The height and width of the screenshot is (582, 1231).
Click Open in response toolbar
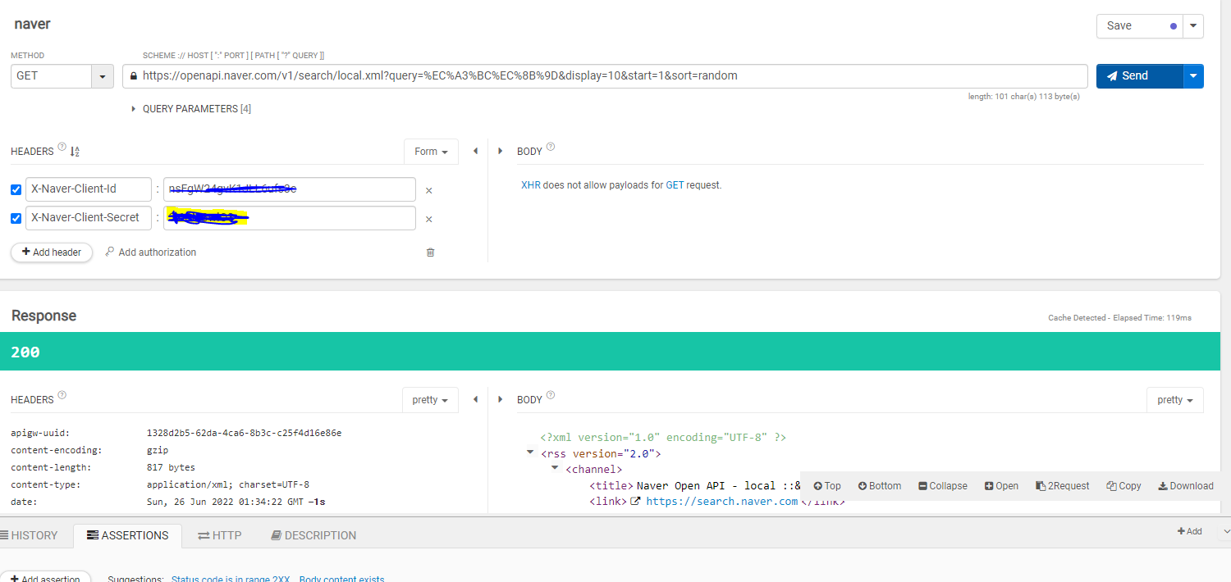click(1002, 486)
